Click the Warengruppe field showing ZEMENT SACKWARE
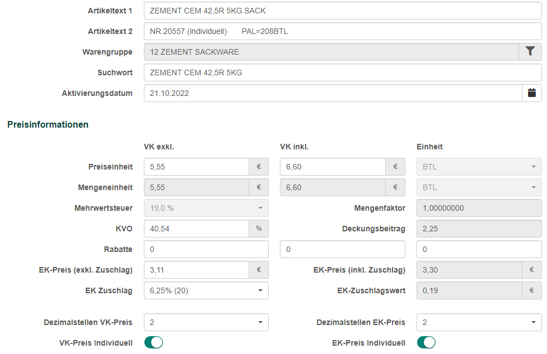Image resolution: width=547 pixels, height=354 pixels. [331, 52]
